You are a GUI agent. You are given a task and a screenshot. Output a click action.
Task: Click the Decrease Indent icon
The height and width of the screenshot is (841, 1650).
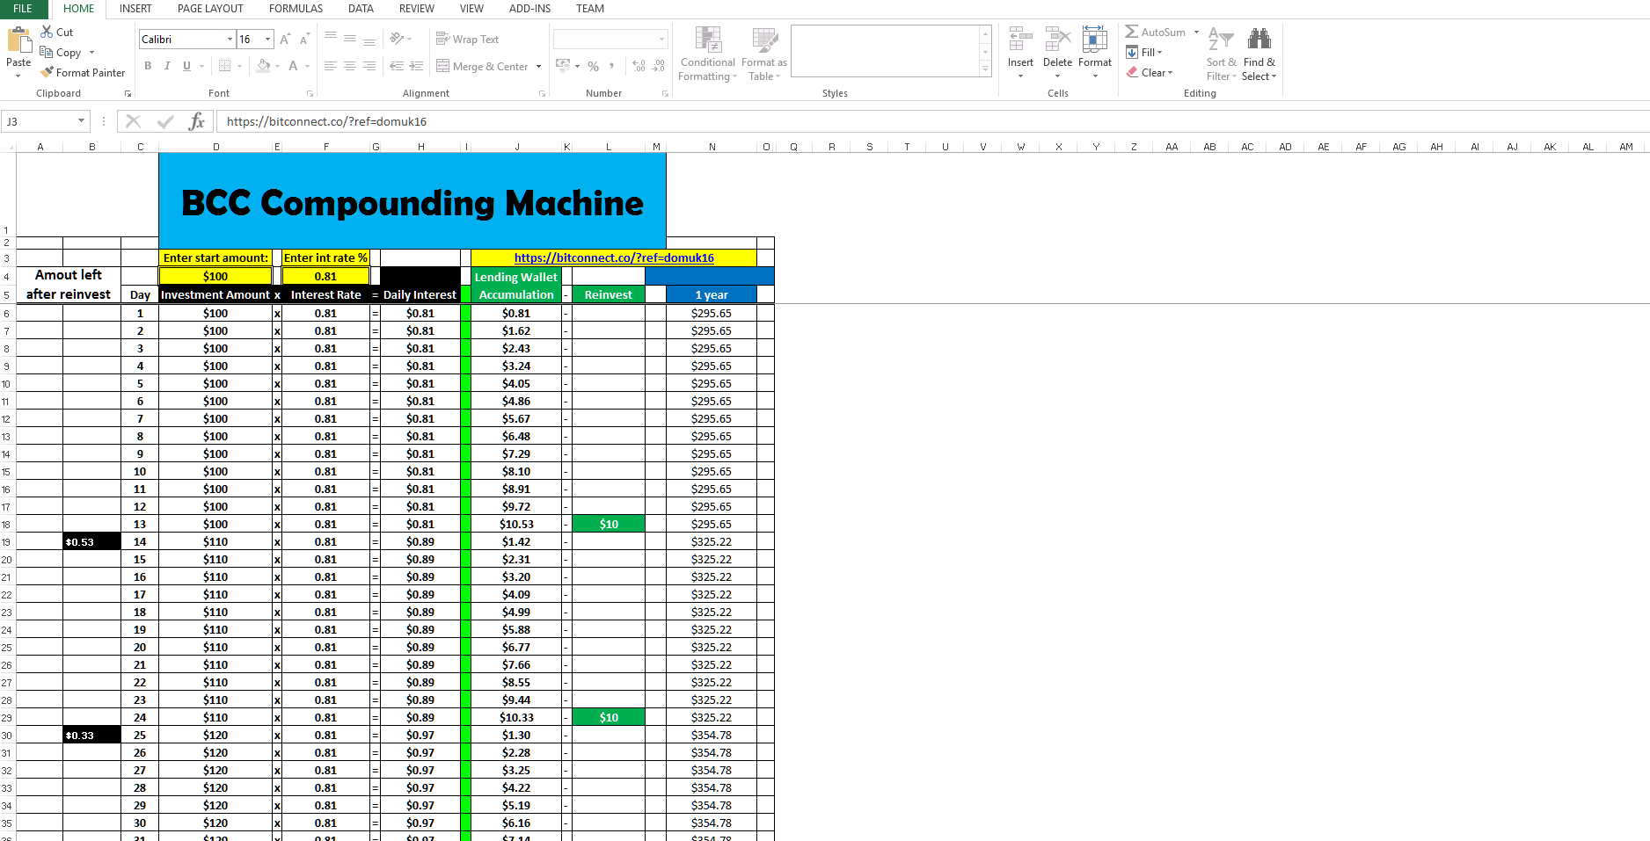[397, 66]
